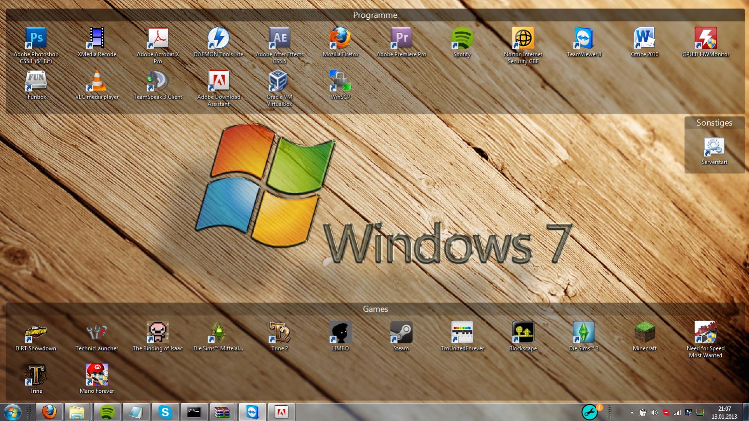Open Steam desktop shortcut
749x421 pixels.
(401, 336)
